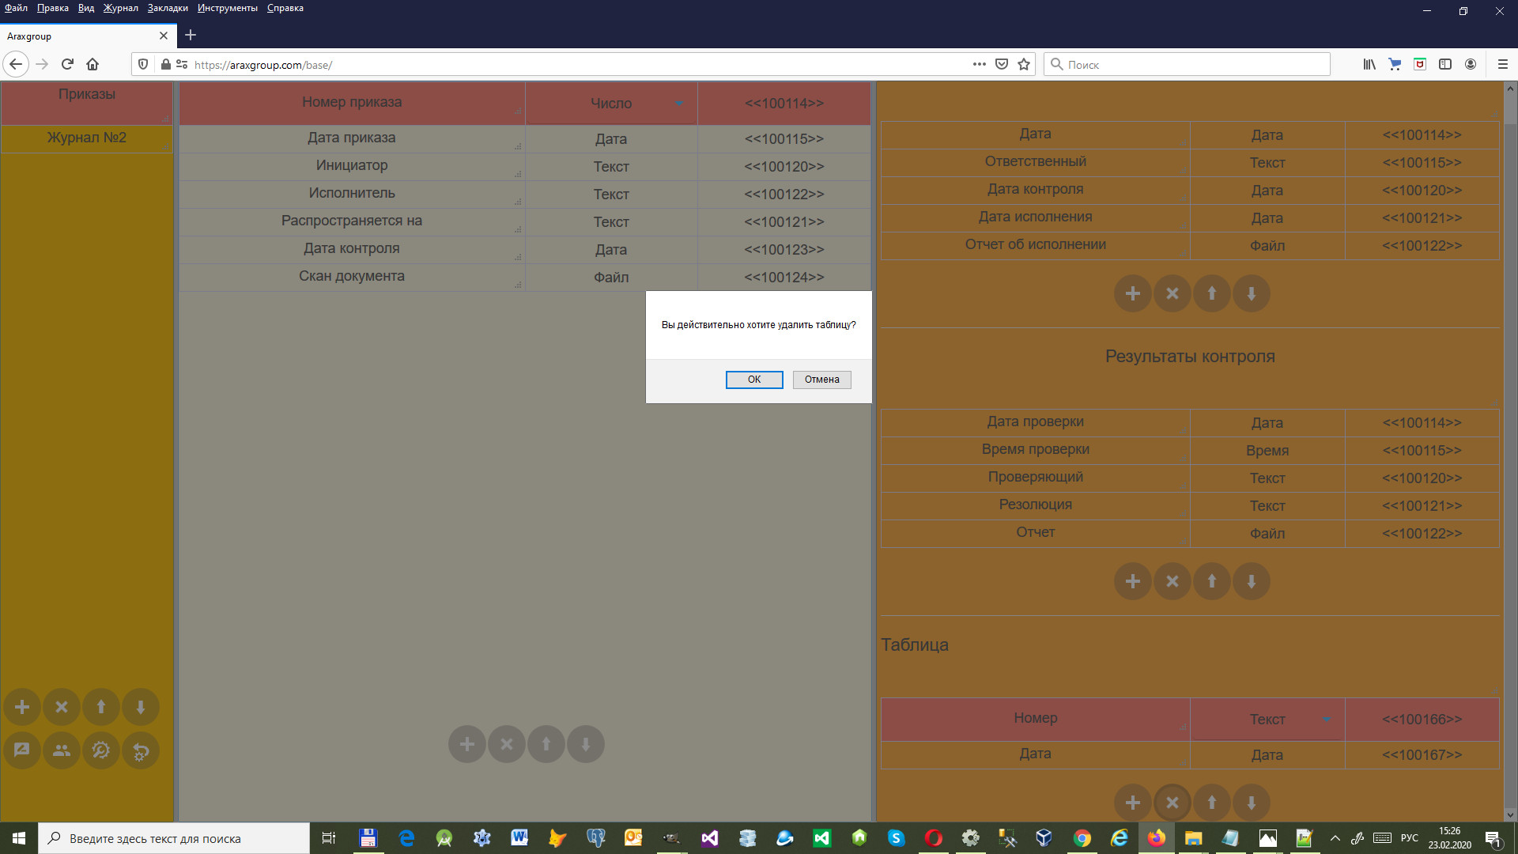Expand the Число type dropdown
Viewport: 1518px width, 854px height.
click(x=678, y=104)
